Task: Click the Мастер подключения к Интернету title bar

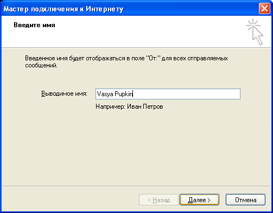Action: click(64, 9)
